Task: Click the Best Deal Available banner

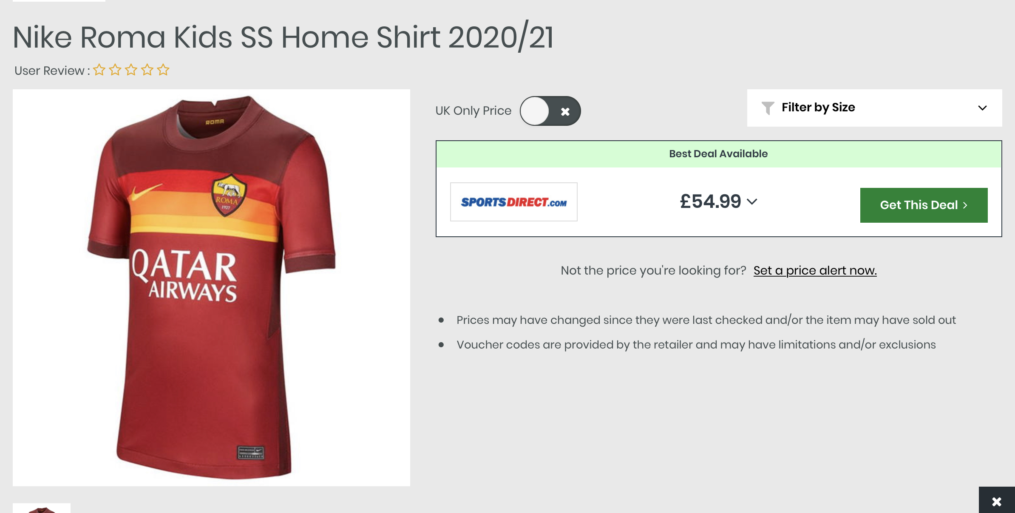Action: click(718, 154)
